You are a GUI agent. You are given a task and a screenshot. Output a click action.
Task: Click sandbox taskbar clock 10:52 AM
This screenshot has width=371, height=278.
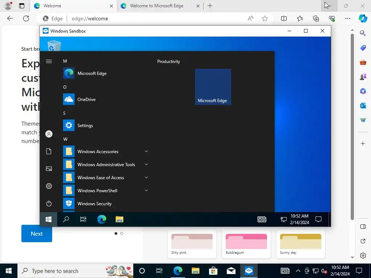pos(300,219)
